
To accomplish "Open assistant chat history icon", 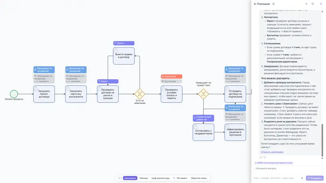I will [313, 4].
